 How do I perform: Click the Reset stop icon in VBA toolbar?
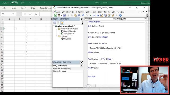coord(98,15)
